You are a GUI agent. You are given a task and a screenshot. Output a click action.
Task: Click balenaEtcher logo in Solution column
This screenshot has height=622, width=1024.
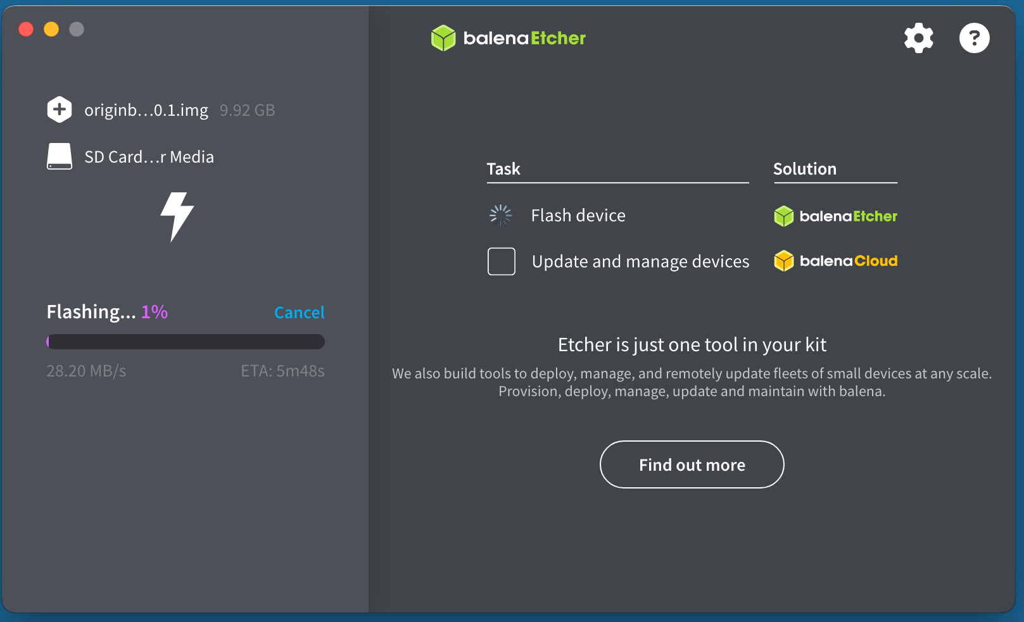(x=835, y=216)
